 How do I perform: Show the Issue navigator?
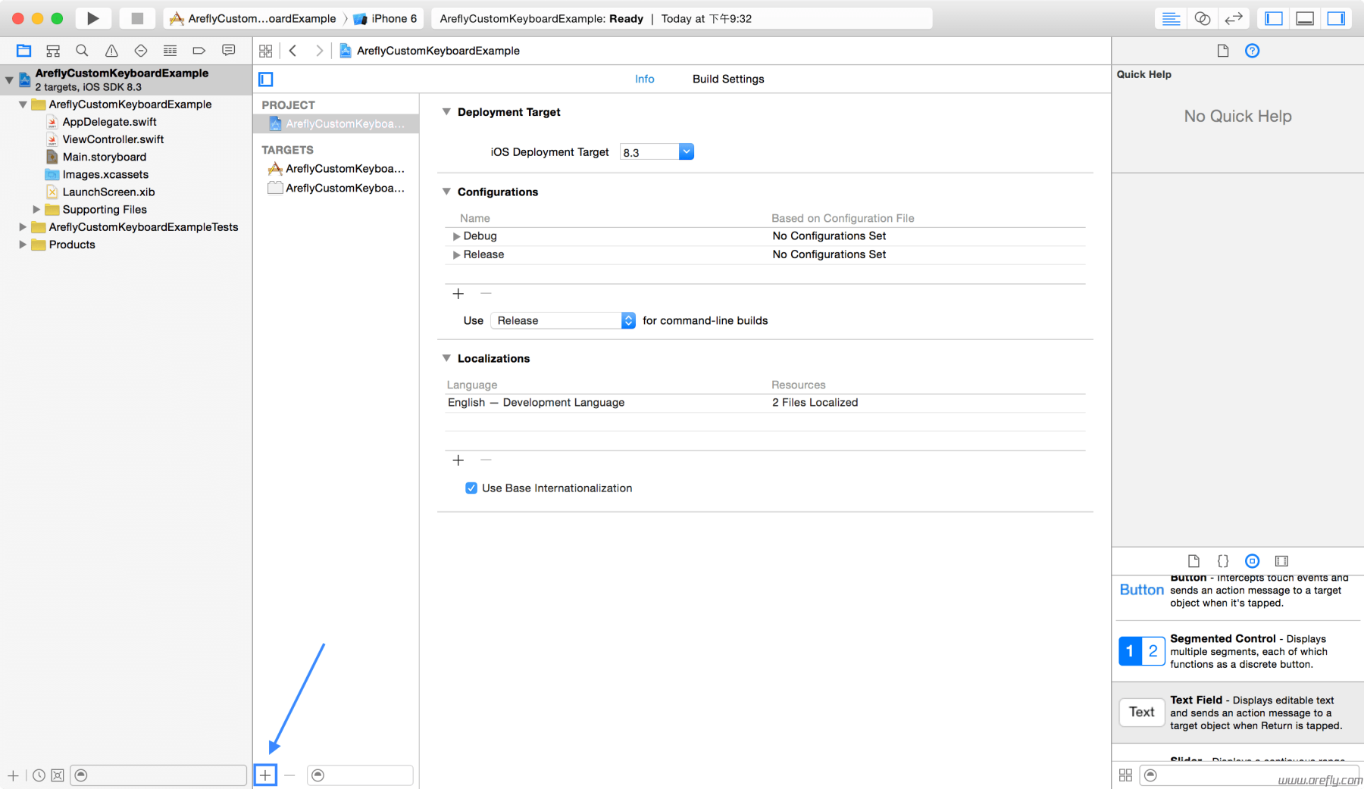[x=111, y=50]
